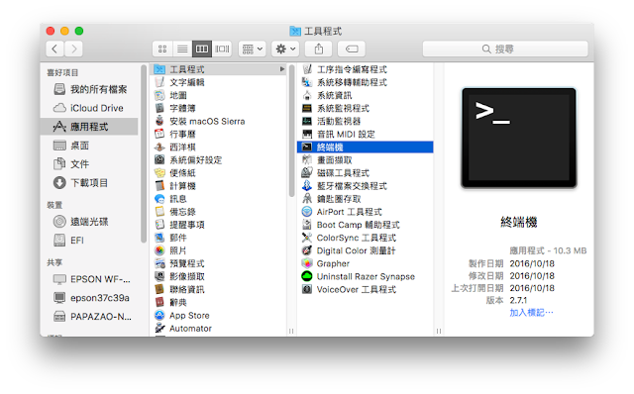The image size is (634, 394).
Task: Select the 聯絡資訊 app icon
Action: coord(159,289)
